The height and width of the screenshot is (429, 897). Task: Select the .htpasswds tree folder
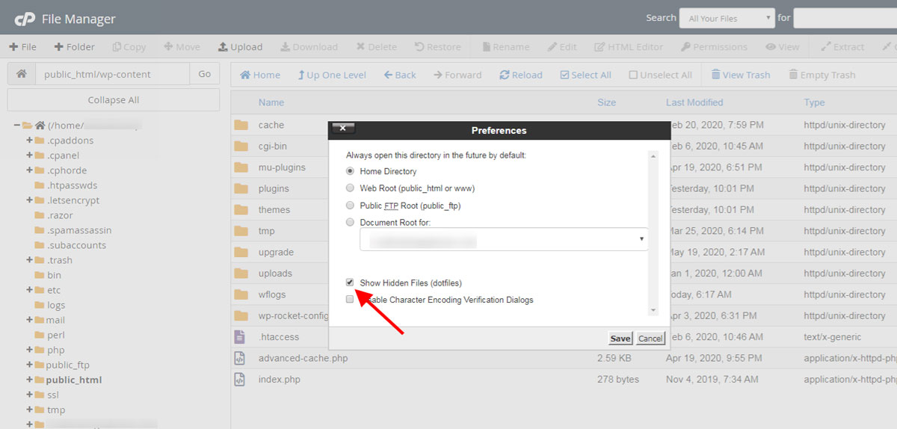pos(72,185)
